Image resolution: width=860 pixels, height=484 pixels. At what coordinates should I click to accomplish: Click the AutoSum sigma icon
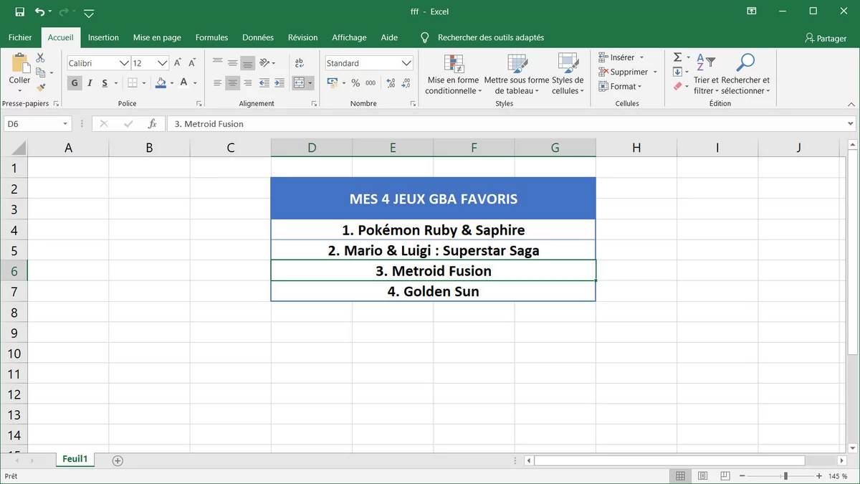click(677, 57)
